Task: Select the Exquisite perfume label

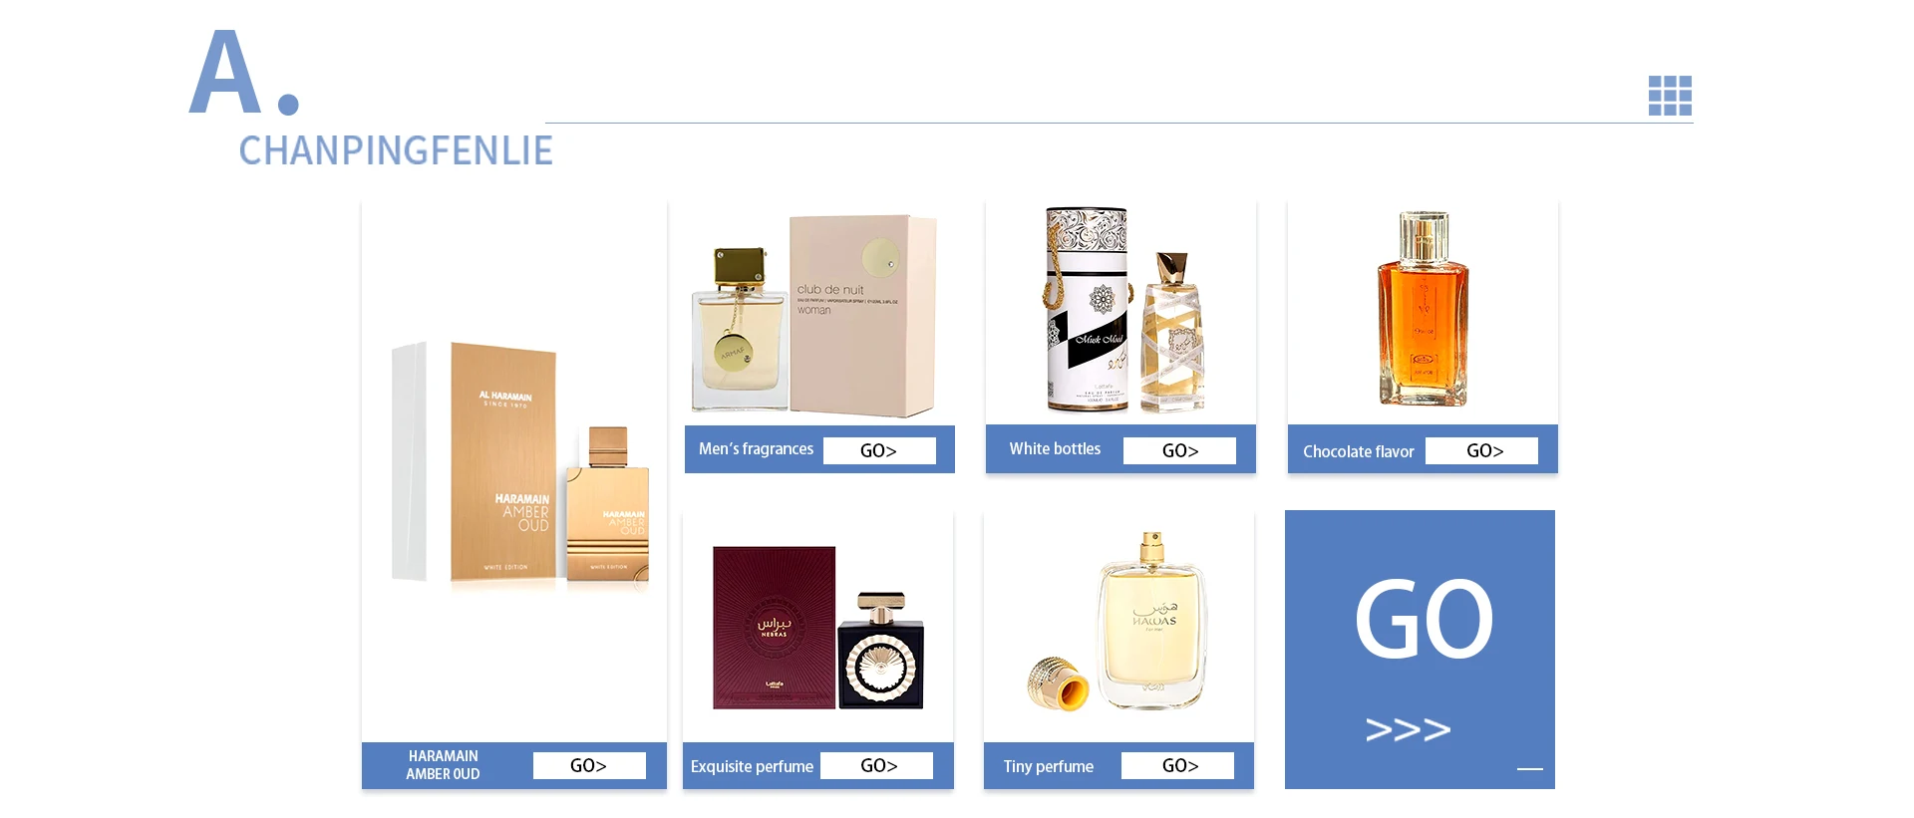Action: 752,766
